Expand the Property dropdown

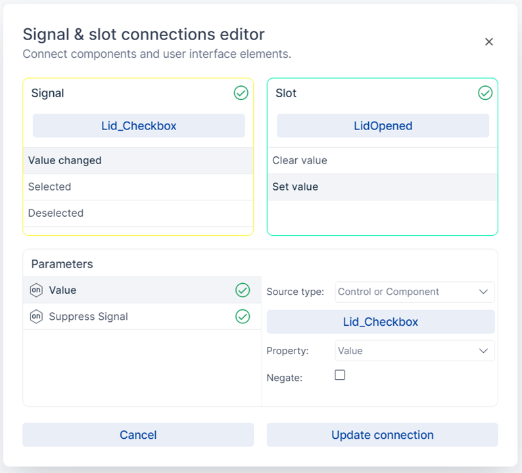pyautogui.click(x=415, y=351)
